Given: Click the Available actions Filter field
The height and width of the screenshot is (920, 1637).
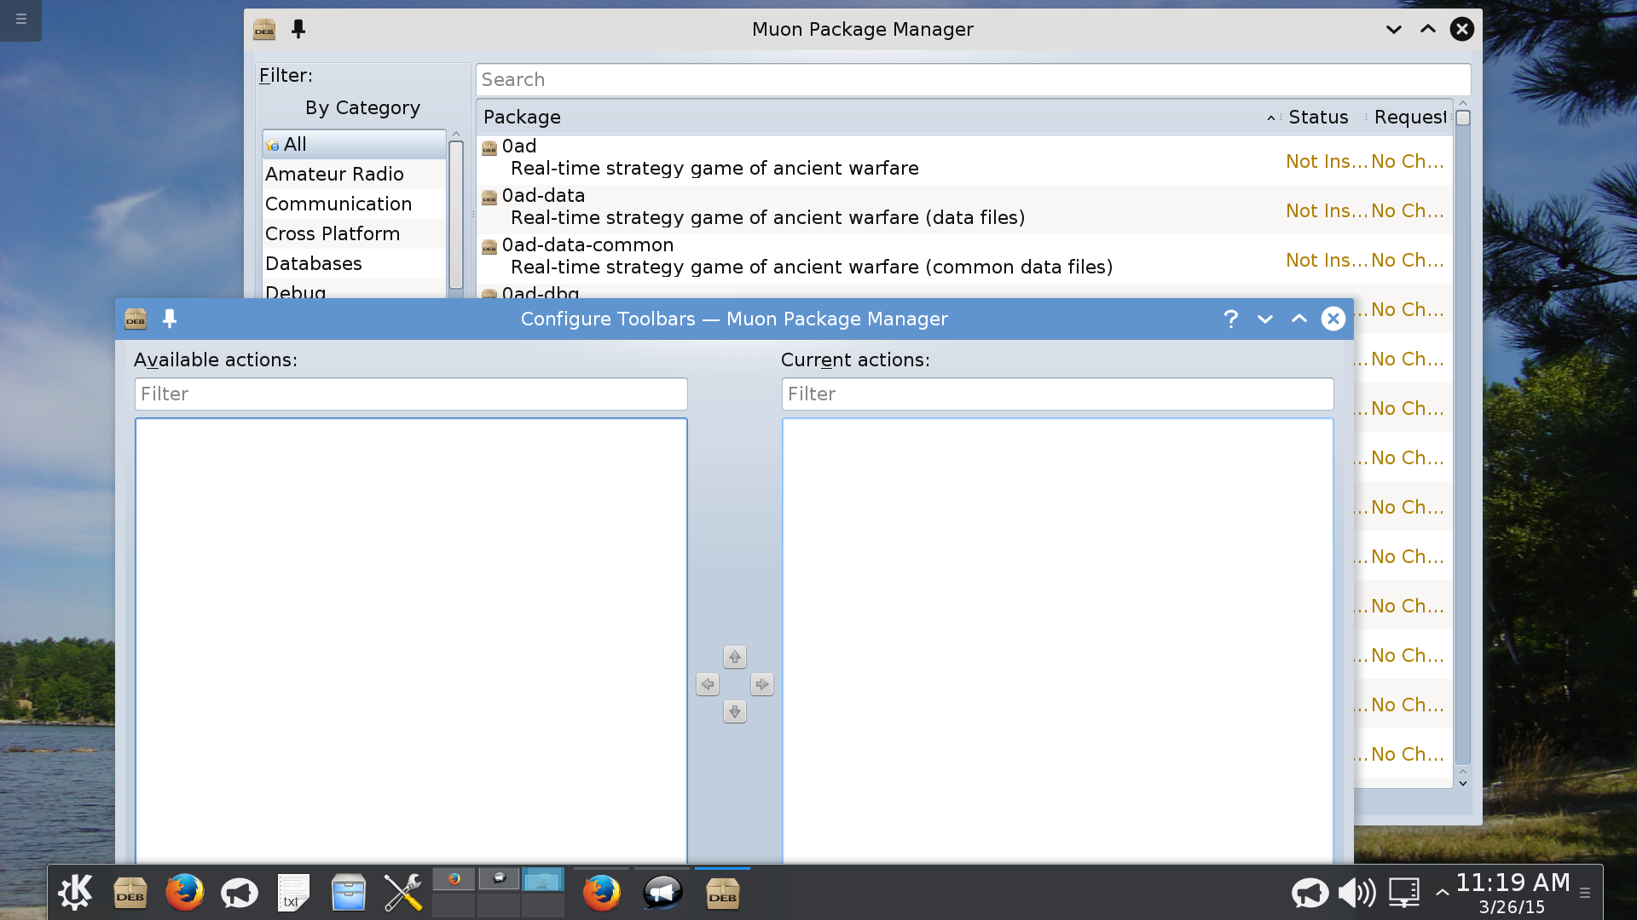Looking at the screenshot, I should (411, 394).
